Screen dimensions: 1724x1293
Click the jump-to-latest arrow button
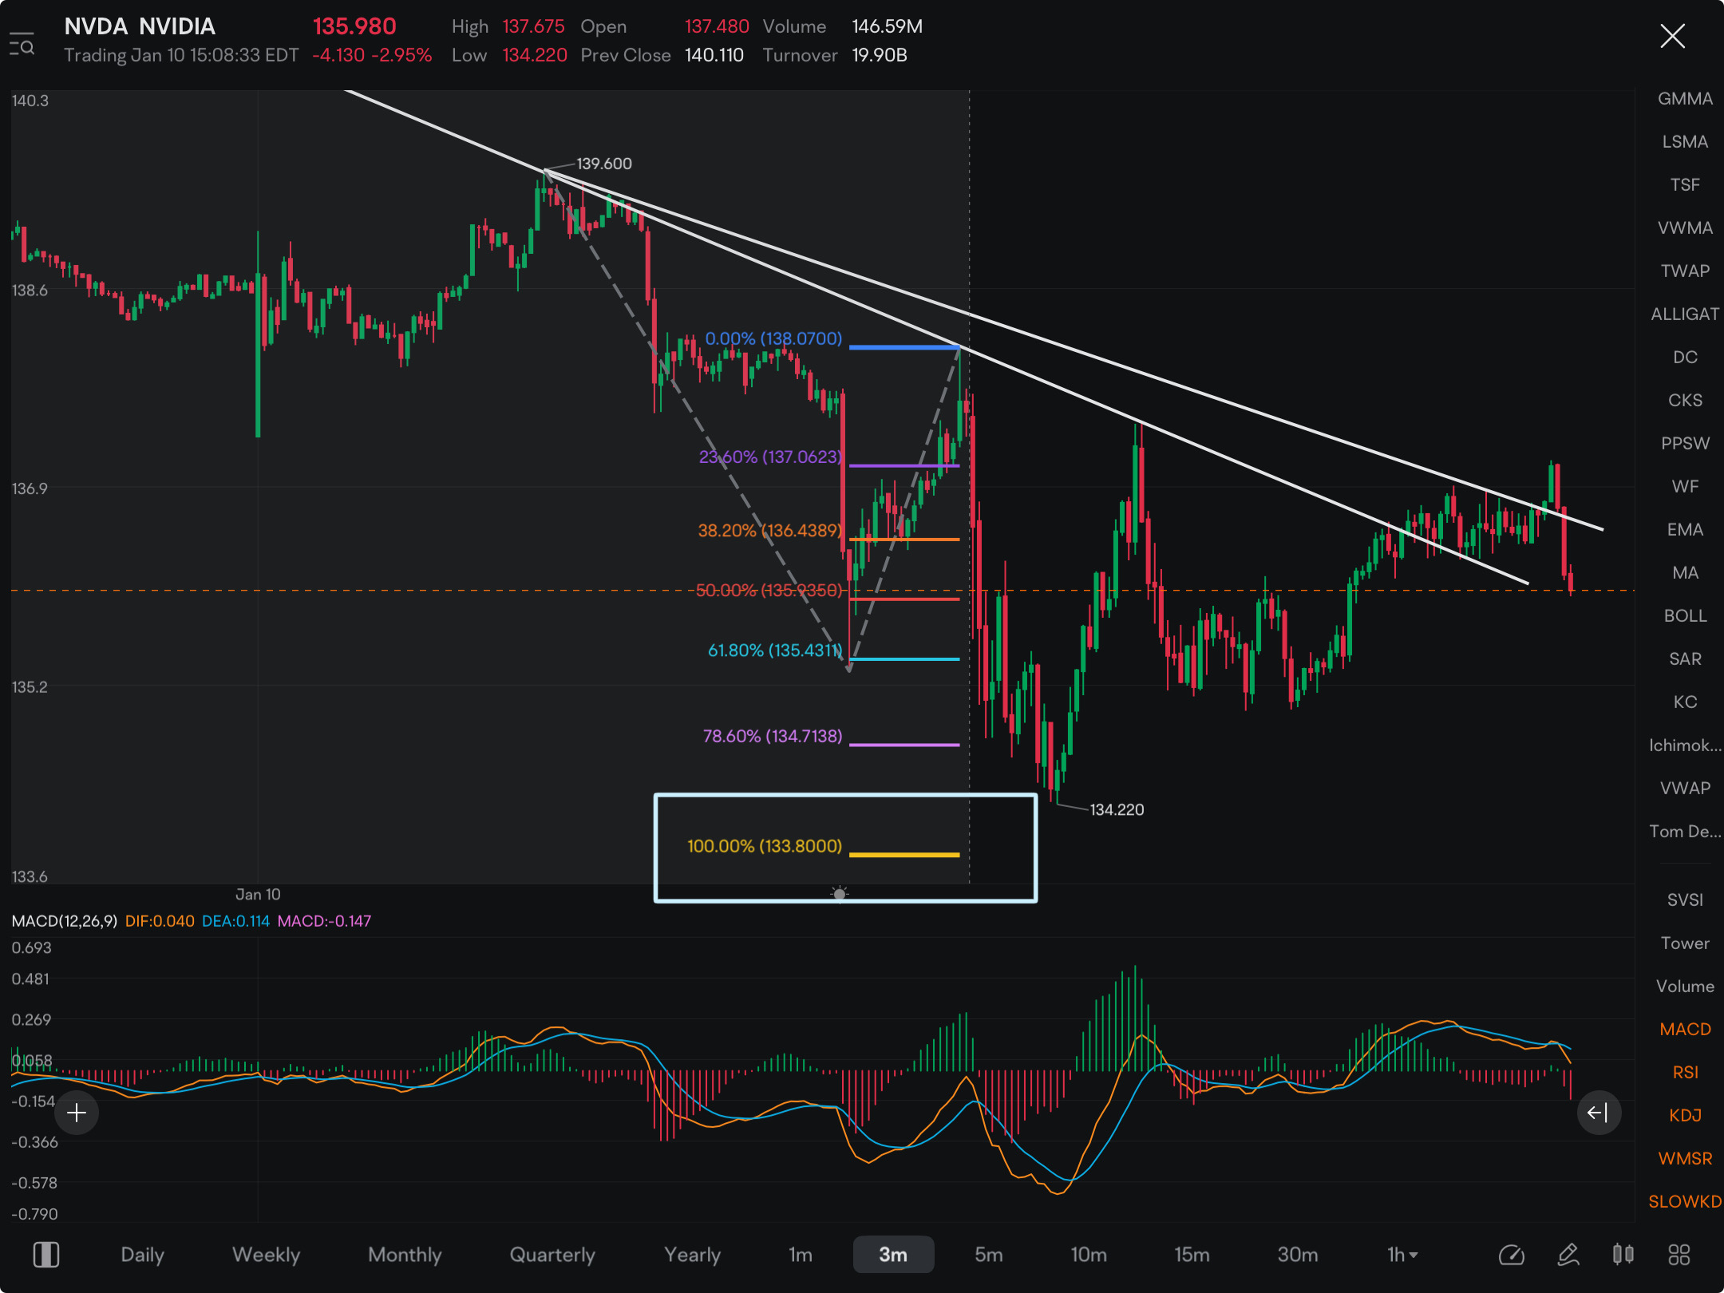click(x=1598, y=1113)
